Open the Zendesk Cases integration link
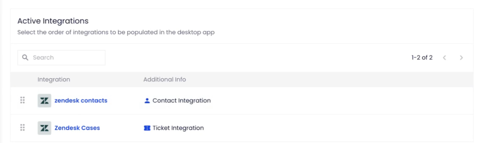This screenshot has height=143, width=483. point(77,128)
